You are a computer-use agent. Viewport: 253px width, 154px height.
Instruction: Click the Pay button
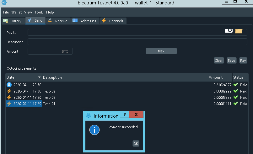coord(243,61)
